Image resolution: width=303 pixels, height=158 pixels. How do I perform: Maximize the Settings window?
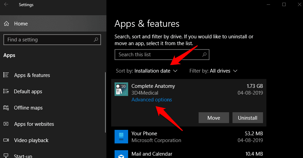[x=284, y=4]
